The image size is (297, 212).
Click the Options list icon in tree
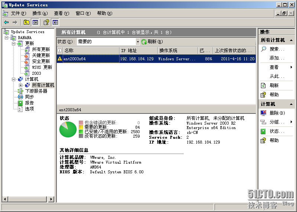tap(20, 109)
